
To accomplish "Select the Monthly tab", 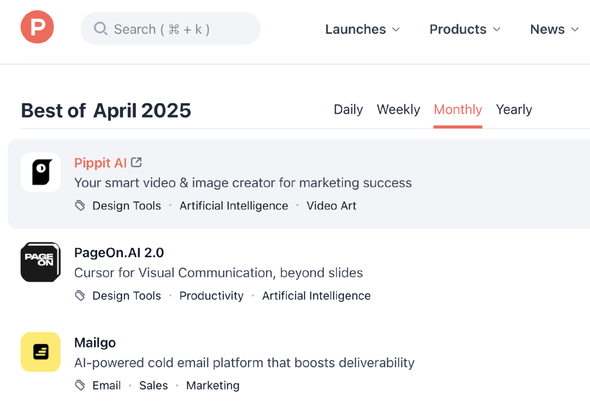I will coord(458,109).
